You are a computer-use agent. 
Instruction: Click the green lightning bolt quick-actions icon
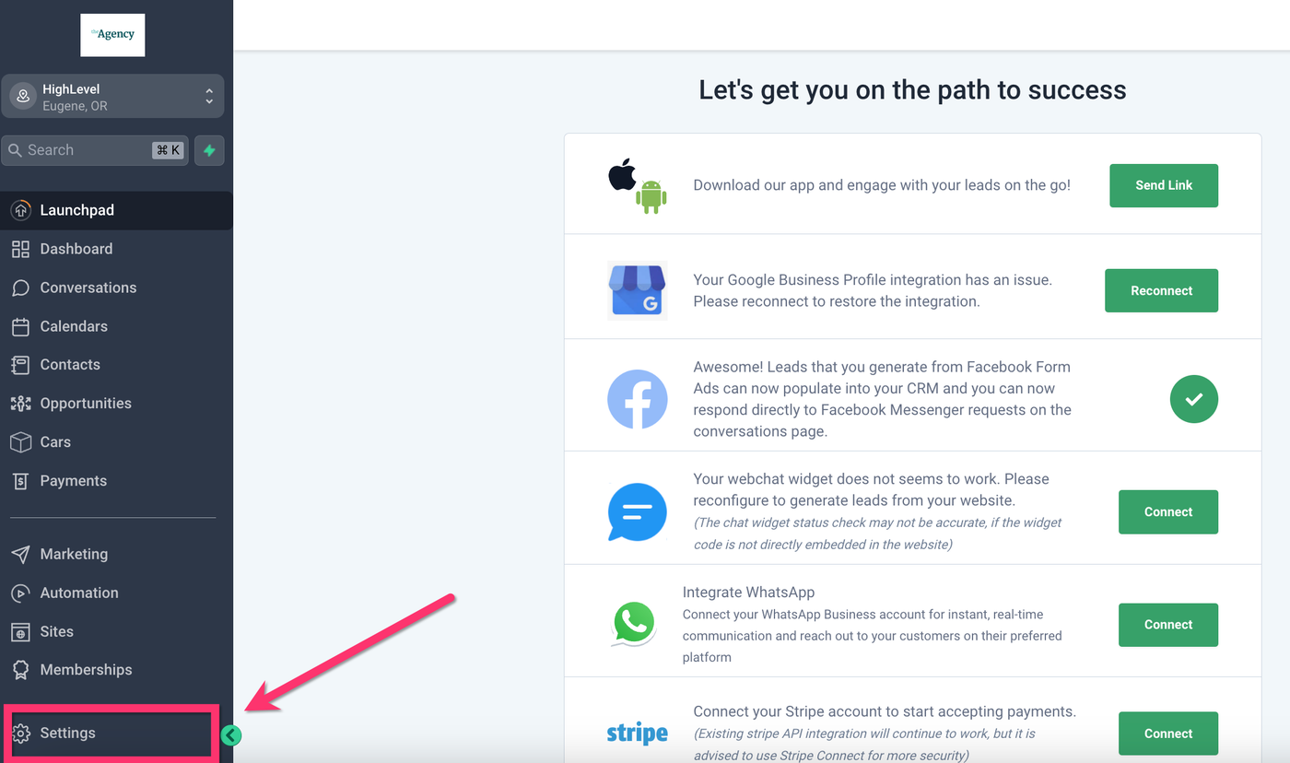(209, 150)
